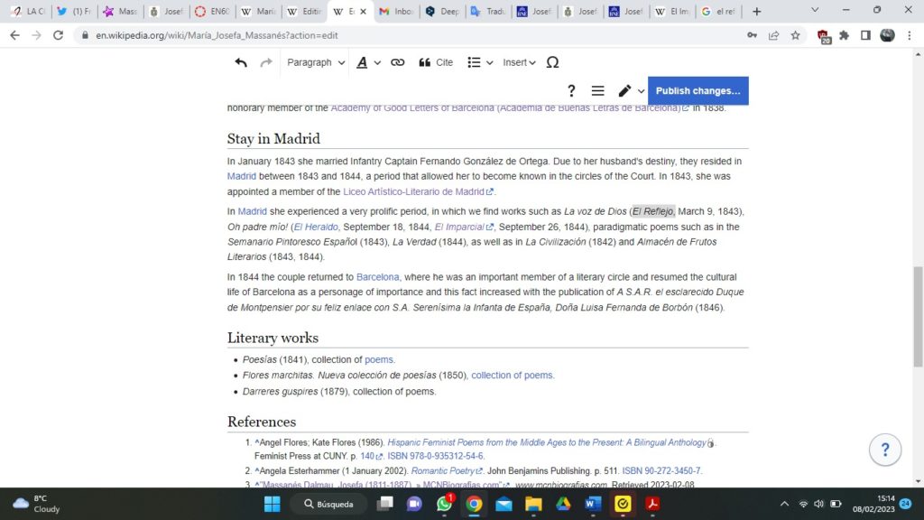
Task: Click the Publish changes button
Action: tap(698, 91)
